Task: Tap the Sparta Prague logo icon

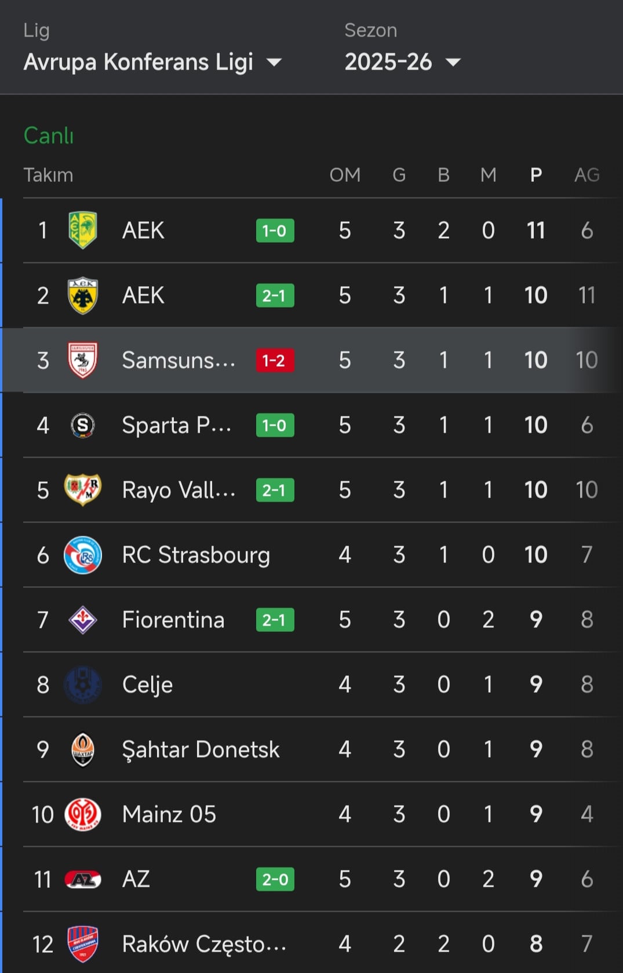Action: coord(83,425)
